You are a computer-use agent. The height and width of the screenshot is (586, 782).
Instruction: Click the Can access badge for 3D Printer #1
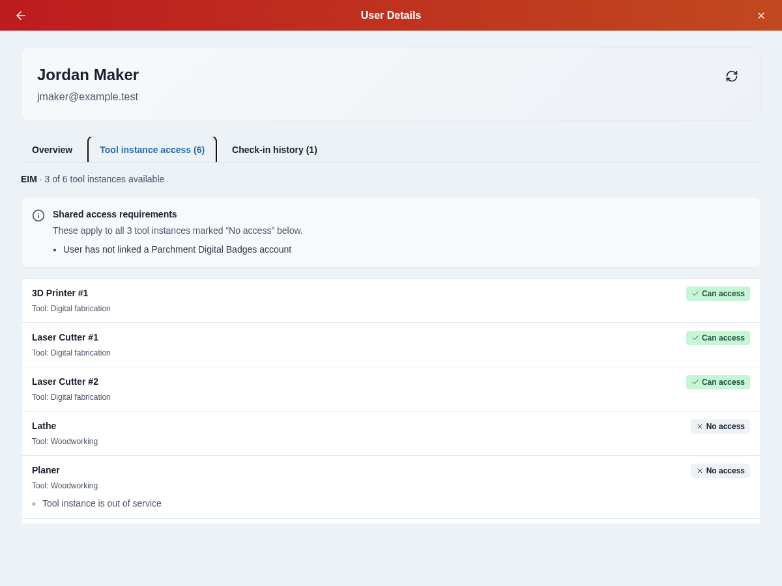[x=718, y=294]
